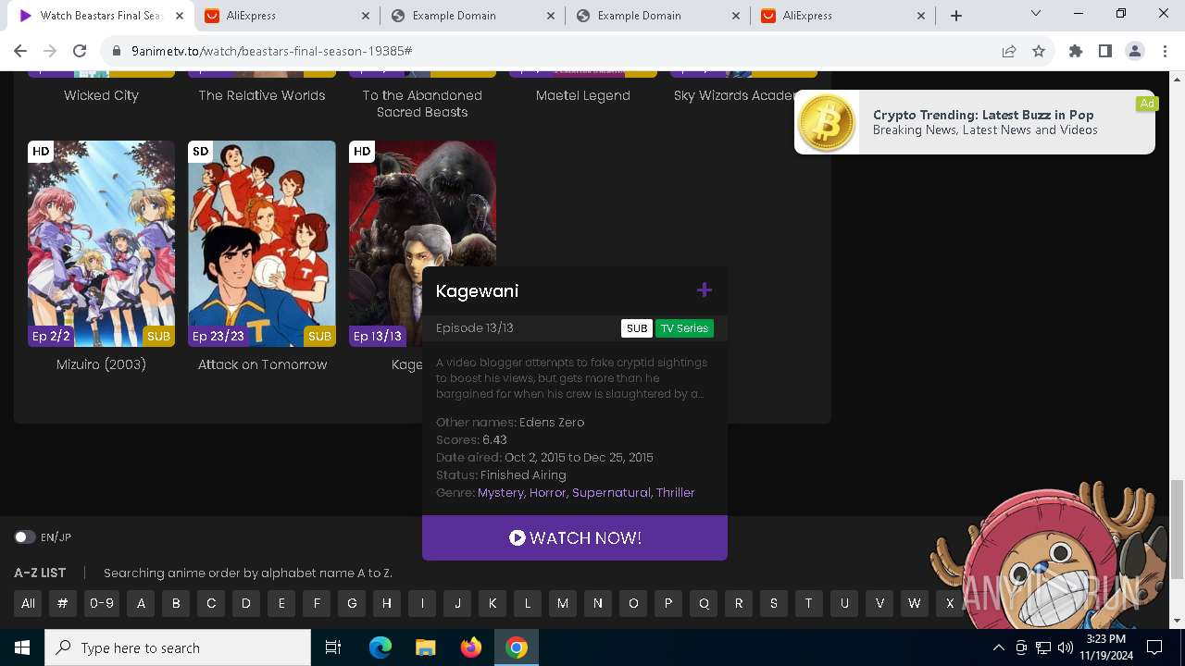
Task: Open the Chrome extensions puzzle icon
Action: coord(1076,51)
